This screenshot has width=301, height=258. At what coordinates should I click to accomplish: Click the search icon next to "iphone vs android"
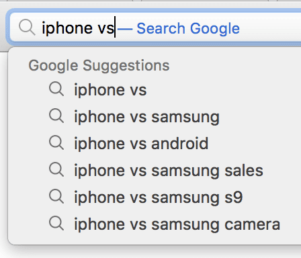tap(56, 143)
